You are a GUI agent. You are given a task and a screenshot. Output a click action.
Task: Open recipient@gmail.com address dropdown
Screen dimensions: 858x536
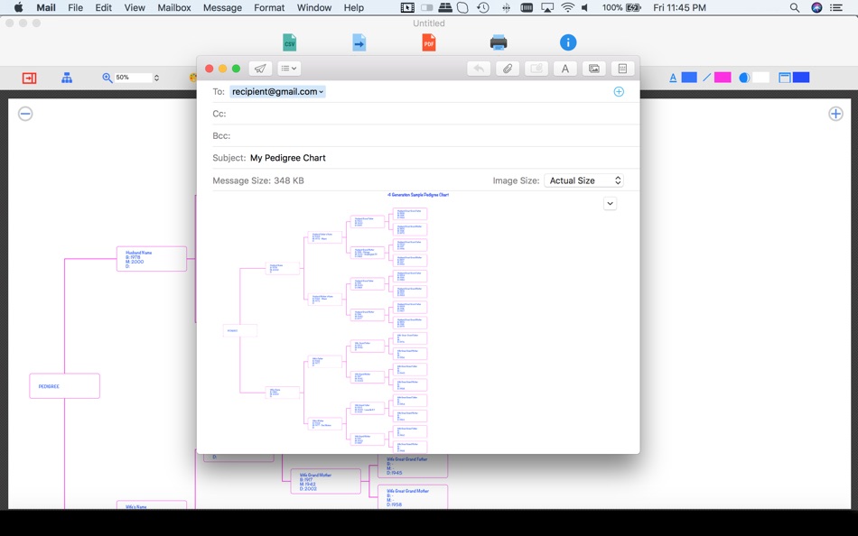tap(322, 92)
